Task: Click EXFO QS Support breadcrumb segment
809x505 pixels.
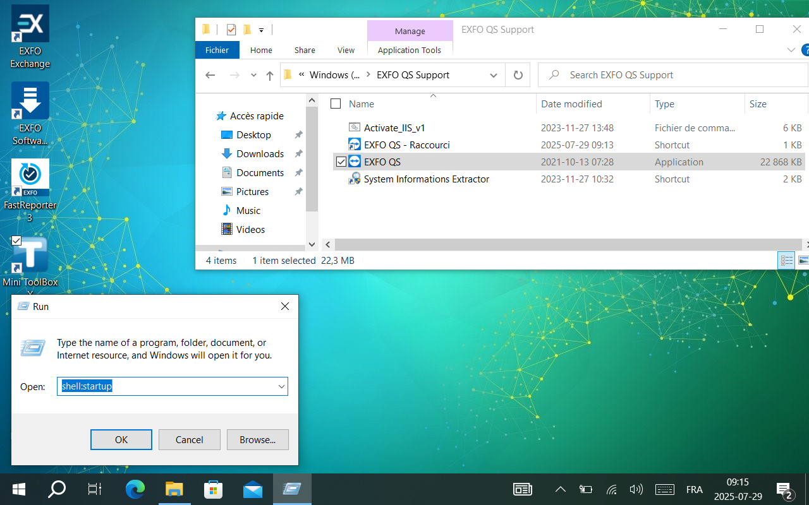Action: [x=413, y=75]
